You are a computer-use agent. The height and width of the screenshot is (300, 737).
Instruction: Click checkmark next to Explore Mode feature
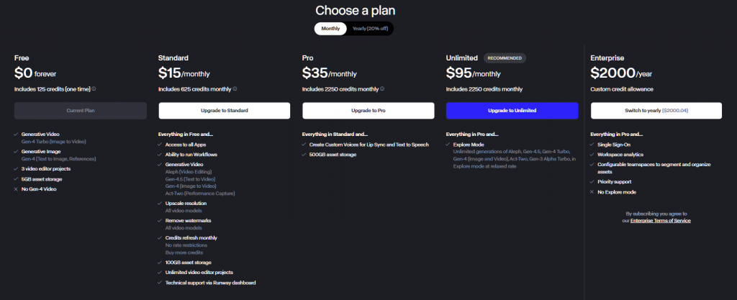point(448,145)
